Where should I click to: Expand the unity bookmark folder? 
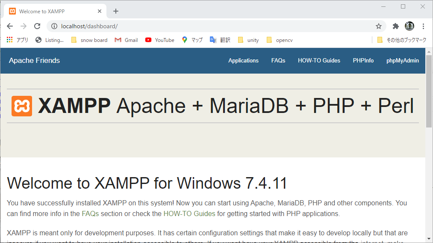click(248, 40)
